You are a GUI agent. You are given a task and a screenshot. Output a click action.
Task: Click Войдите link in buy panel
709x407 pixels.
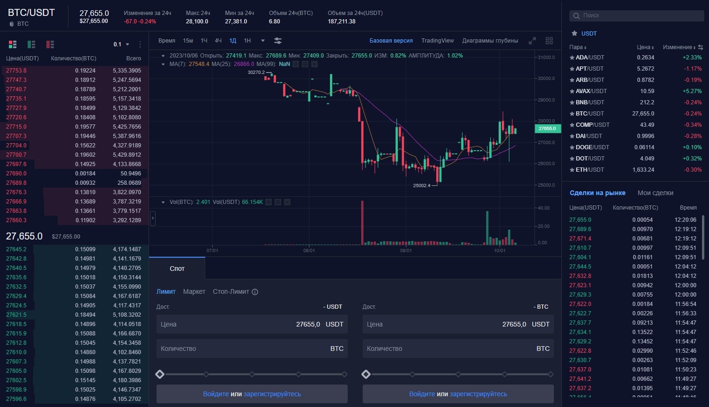pyautogui.click(x=216, y=394)
